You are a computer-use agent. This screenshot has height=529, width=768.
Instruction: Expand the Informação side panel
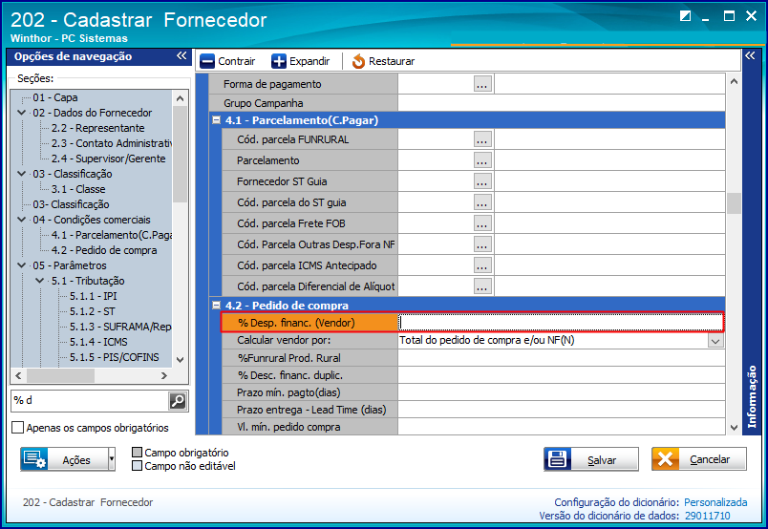(x=750, y=55)
